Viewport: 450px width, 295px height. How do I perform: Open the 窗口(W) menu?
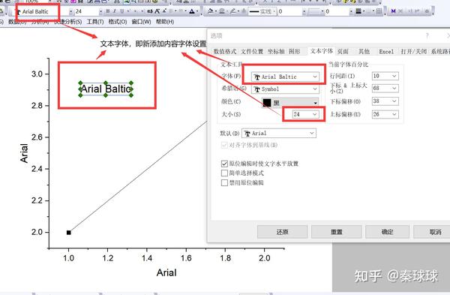141,22
